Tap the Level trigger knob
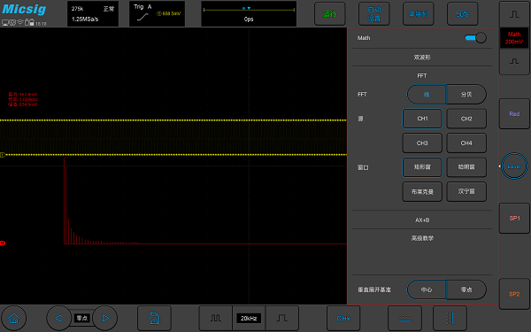The height and width of the screenshot is (332, 531). (x=514, y=166)
